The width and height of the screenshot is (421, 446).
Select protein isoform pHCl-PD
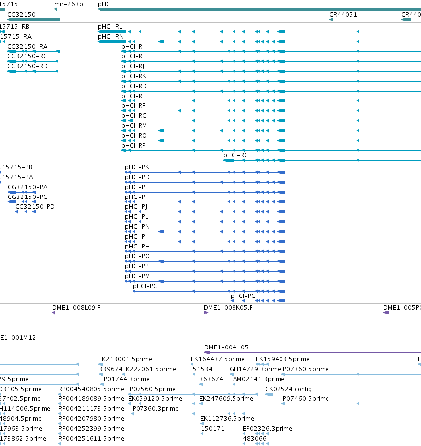pos(138,177)
